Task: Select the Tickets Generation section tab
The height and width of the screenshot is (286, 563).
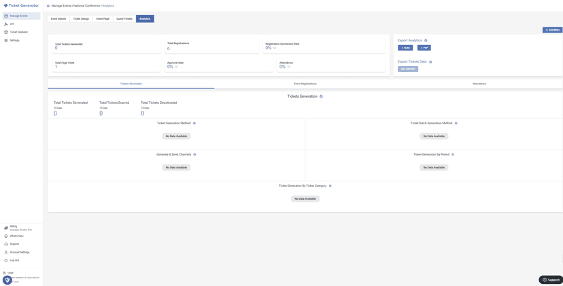Action: pyautogui.click(x=131, y=84)
